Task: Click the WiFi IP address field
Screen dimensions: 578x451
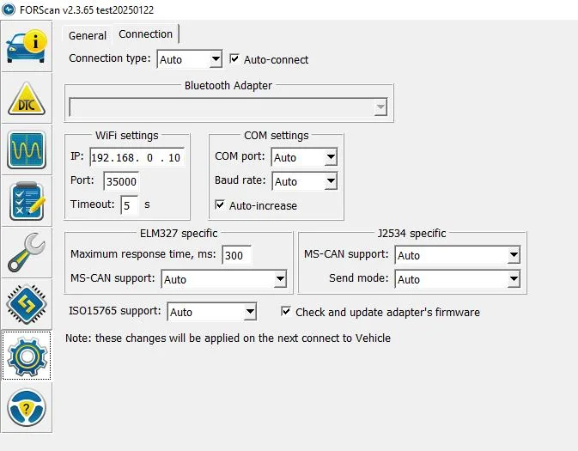Action: [137, 157]
